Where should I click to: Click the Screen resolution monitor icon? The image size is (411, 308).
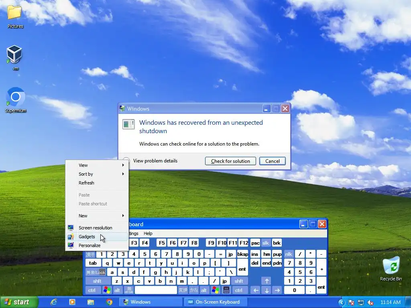pos(71,228)
